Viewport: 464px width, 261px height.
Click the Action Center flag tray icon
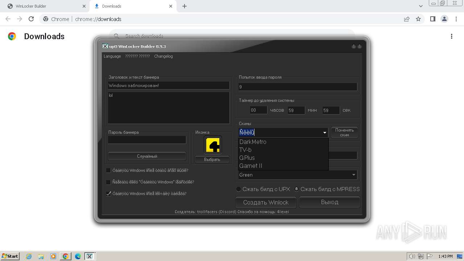pyautogui.click(x=429, y=256)
